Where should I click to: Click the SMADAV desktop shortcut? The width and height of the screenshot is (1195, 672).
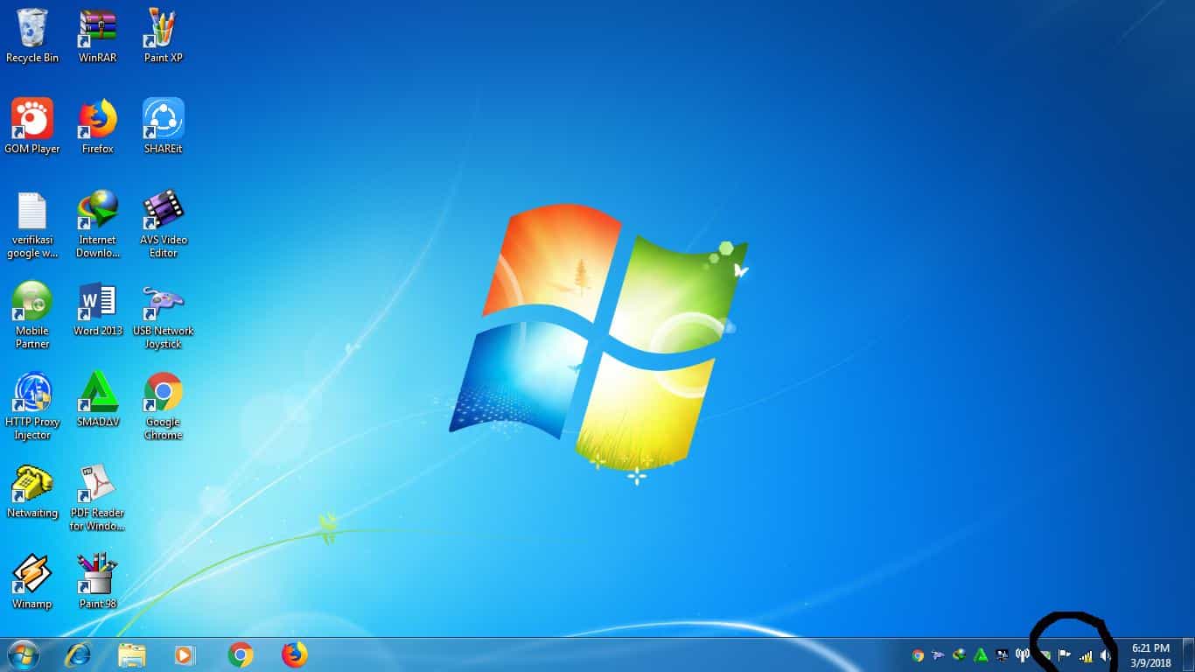(97, 399)
